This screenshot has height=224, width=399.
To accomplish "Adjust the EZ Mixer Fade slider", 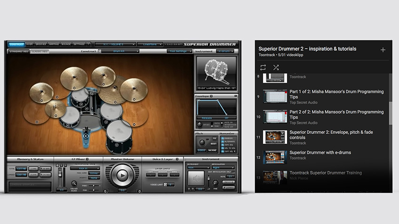I will tap(94, 185).
